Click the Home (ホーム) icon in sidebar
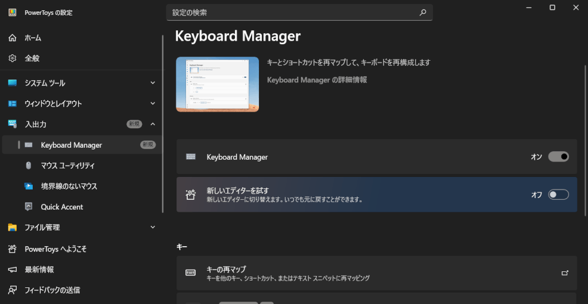 click(13, 38)
